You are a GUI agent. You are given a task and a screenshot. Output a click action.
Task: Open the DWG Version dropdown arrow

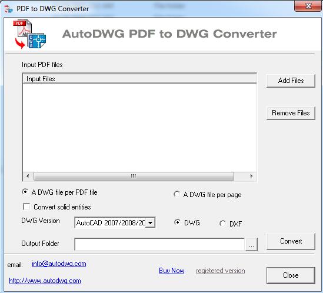point(151,223)
